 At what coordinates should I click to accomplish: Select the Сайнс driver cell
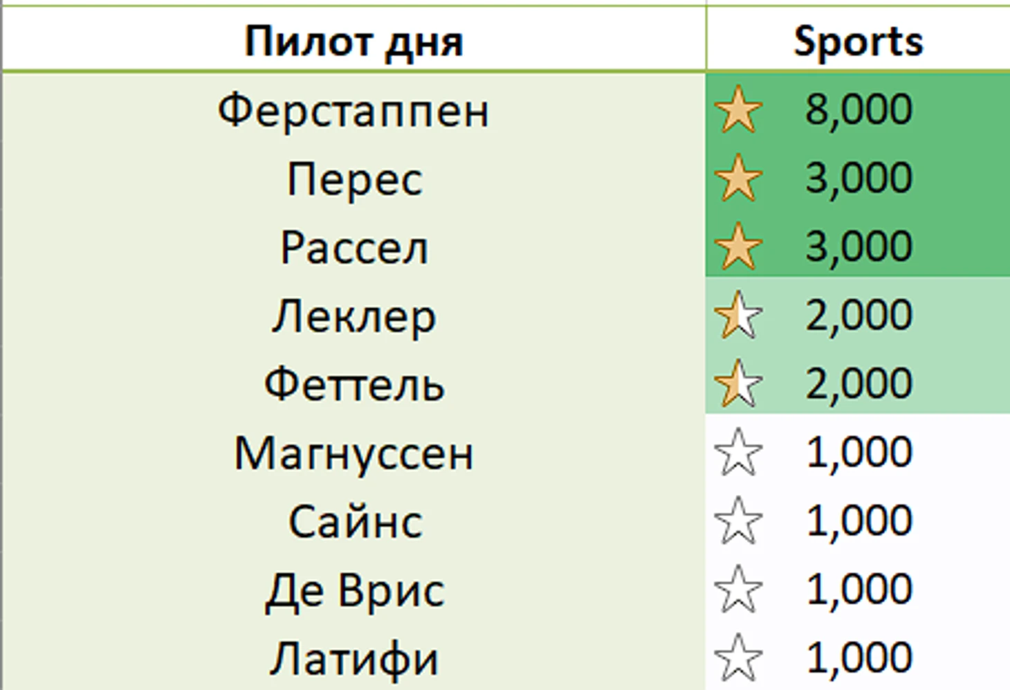click(353, 522)
